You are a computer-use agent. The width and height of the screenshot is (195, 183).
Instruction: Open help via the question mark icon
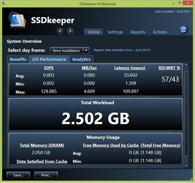(183, 30)
